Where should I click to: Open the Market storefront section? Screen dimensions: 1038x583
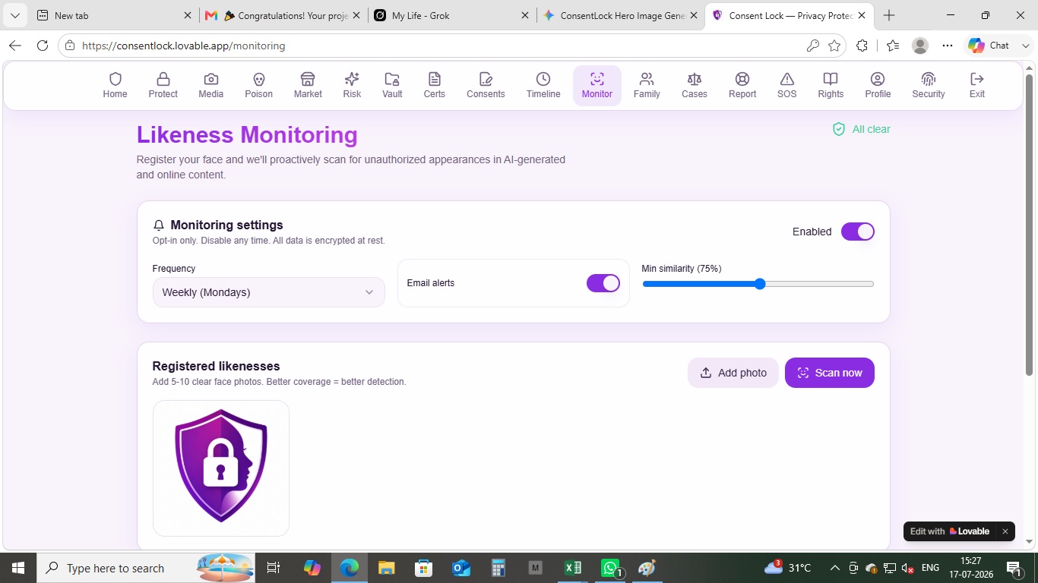pyautogui.click(x=308, y=85)
